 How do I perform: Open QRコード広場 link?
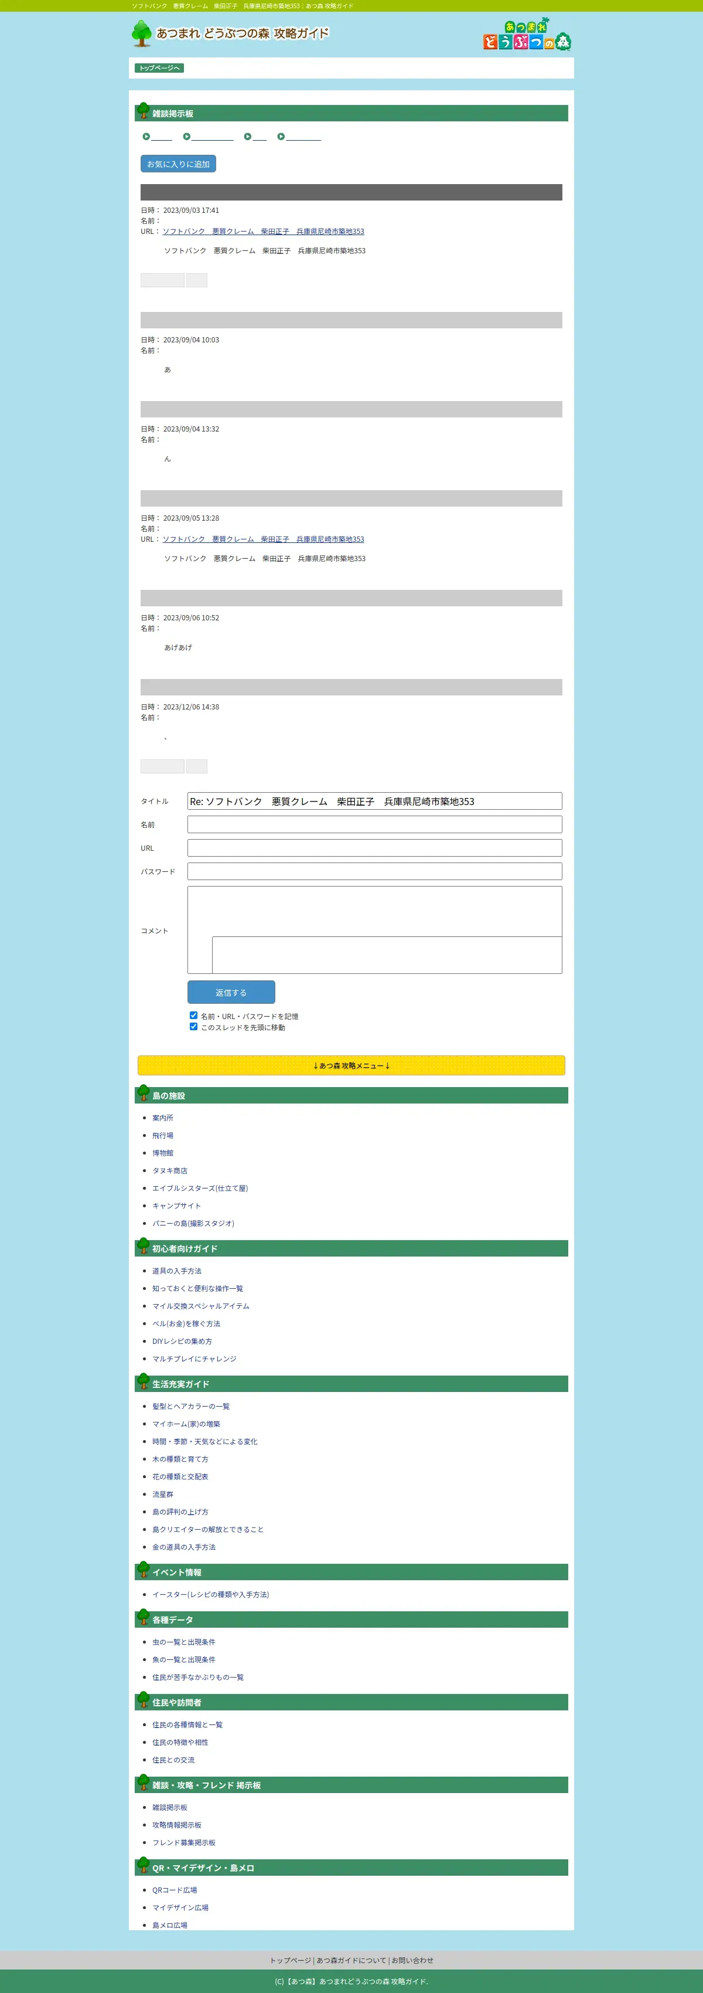click(175, 1890)
